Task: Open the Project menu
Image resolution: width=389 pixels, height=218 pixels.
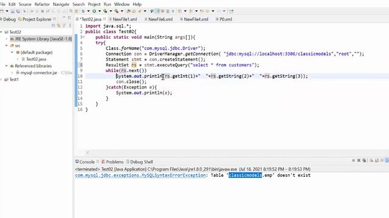Action: click(94, 4)
